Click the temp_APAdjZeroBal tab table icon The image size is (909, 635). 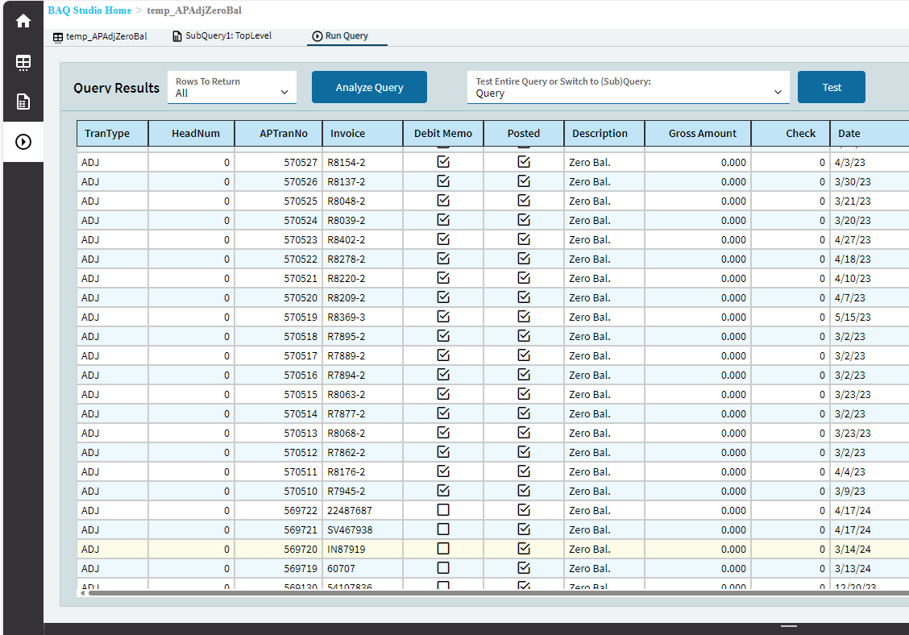(x=58, y=37)
